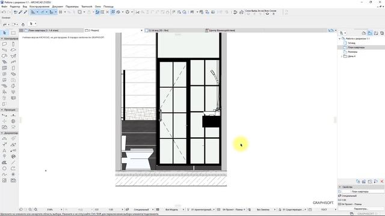Select the Beam tool in the toolbox
The height and width of the screenshot is (216, 385).
point(4,50)
